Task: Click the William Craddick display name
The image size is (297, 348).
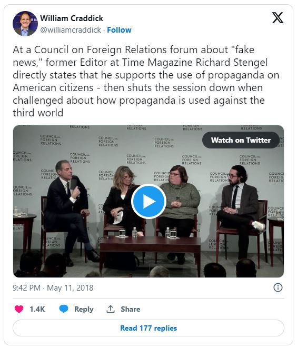Action: coord(72,18)
